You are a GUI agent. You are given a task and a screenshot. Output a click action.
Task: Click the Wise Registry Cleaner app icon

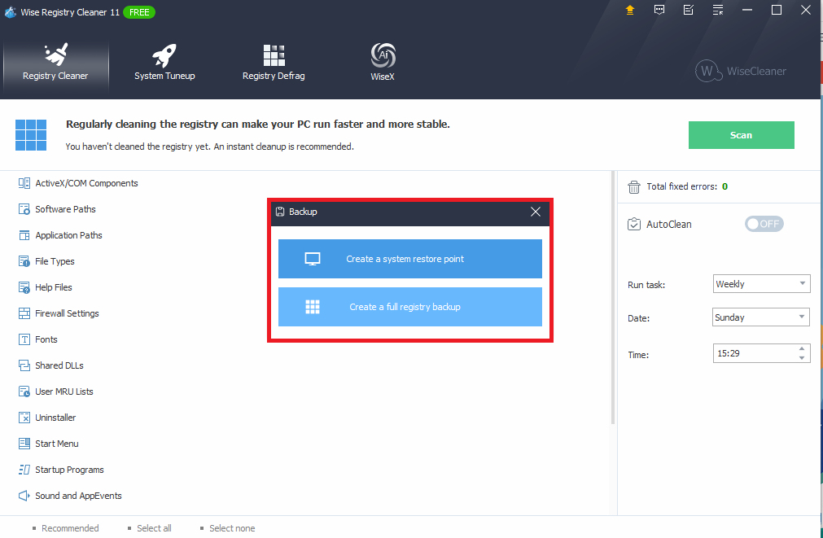tap(10, 12)
